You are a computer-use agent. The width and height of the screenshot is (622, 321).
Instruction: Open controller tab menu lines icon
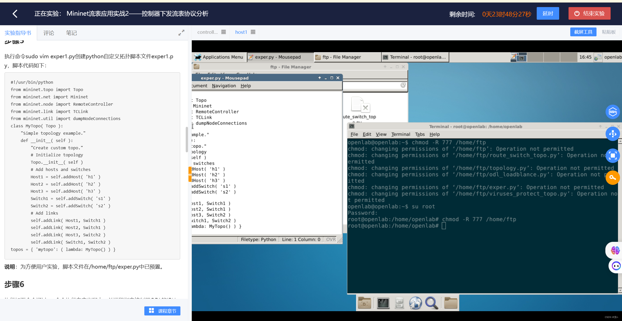pyautogui.click(x=223, y=32)
